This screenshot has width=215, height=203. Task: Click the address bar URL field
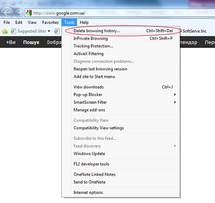pyautogui.click(x=120, y=13)
